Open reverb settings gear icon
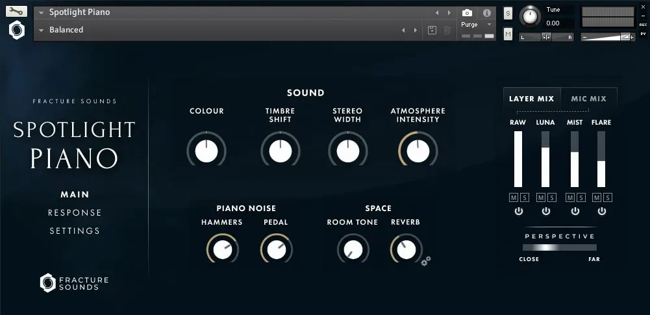Image resolution: width=650 pixels, height=315 pixels. click(426, 260)
